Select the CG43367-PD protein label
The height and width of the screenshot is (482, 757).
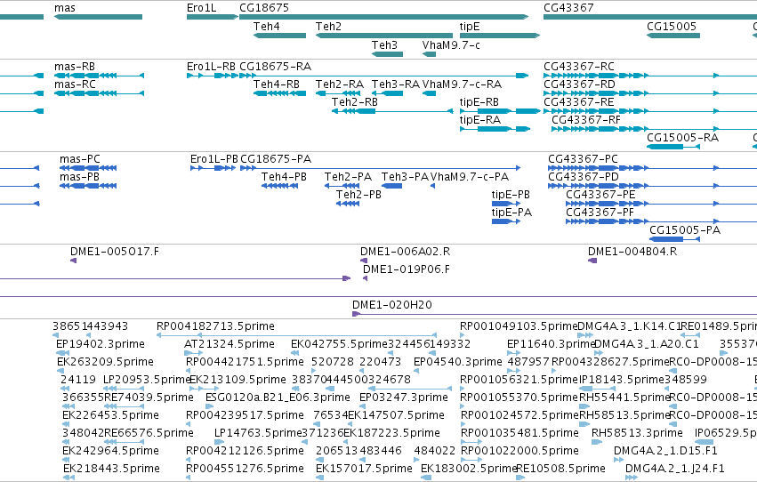[x=584, y=177]
